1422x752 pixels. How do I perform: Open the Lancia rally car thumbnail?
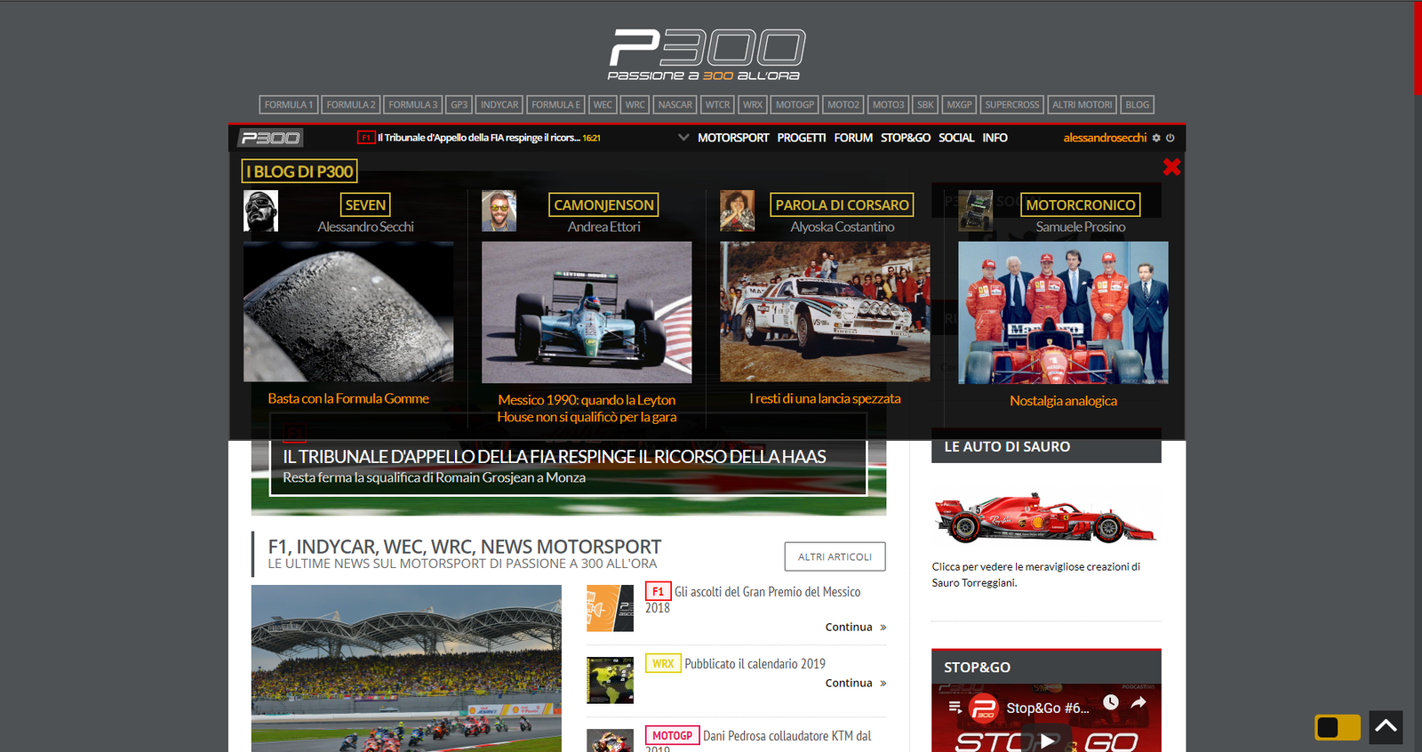click(x=825, y=312)
